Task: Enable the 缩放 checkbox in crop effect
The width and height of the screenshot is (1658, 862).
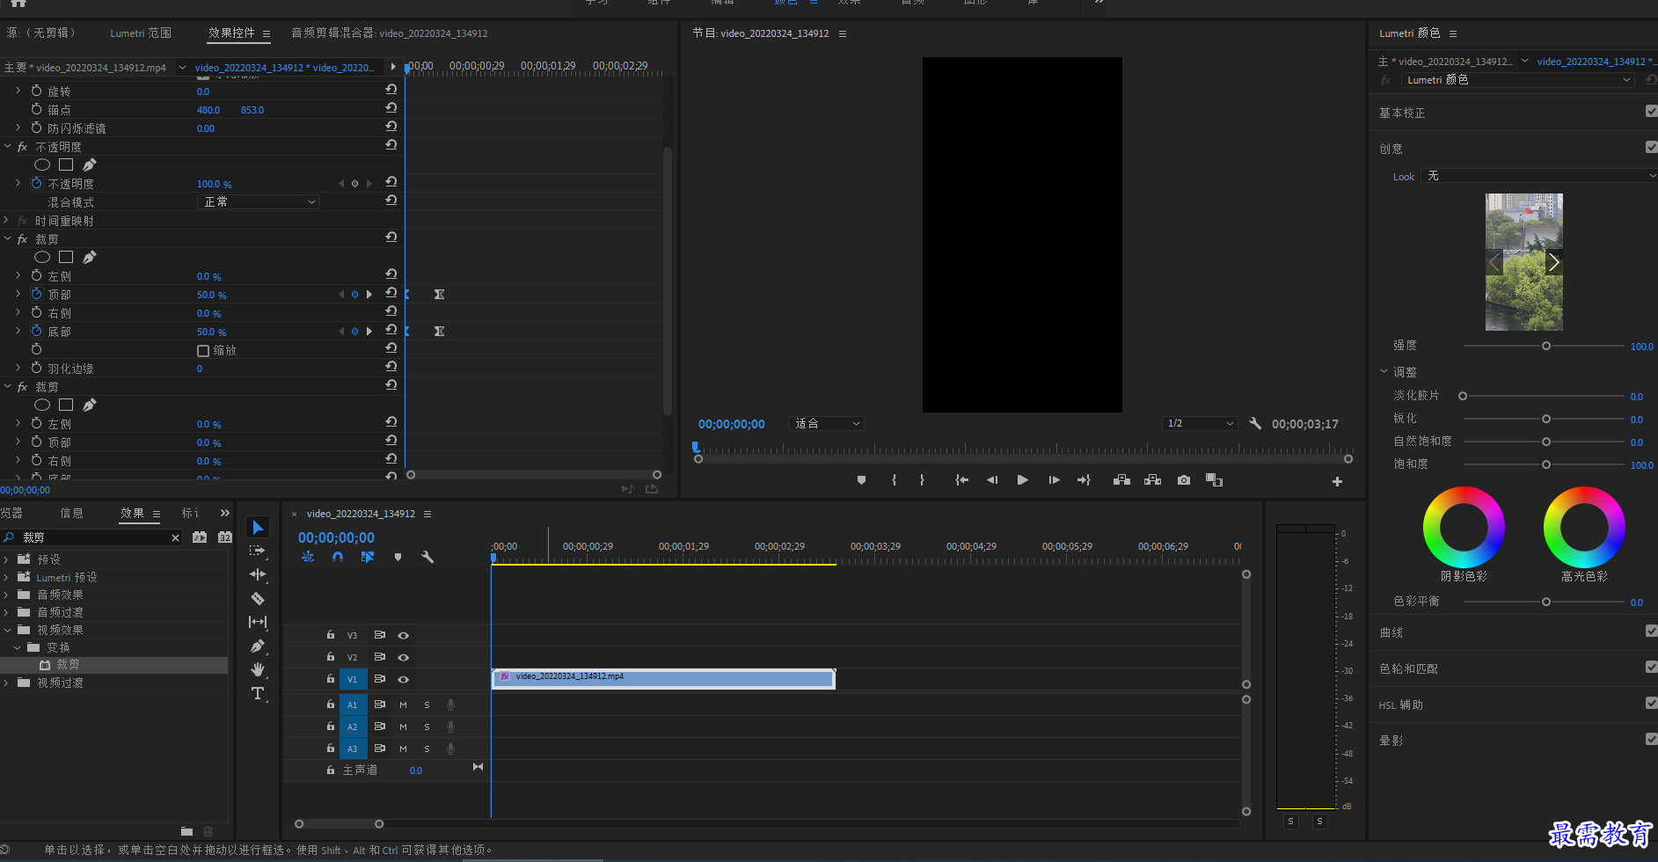Action: click(x=203, y=350)
